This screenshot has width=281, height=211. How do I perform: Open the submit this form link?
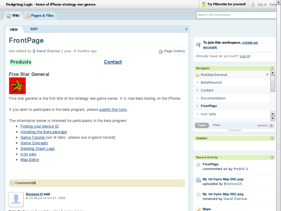click(113, 110)
